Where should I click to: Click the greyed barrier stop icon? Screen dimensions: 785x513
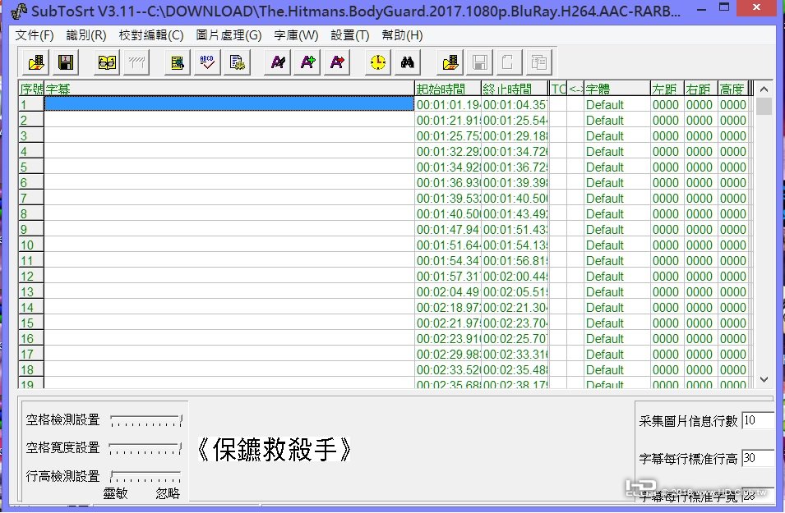point(136,62)
